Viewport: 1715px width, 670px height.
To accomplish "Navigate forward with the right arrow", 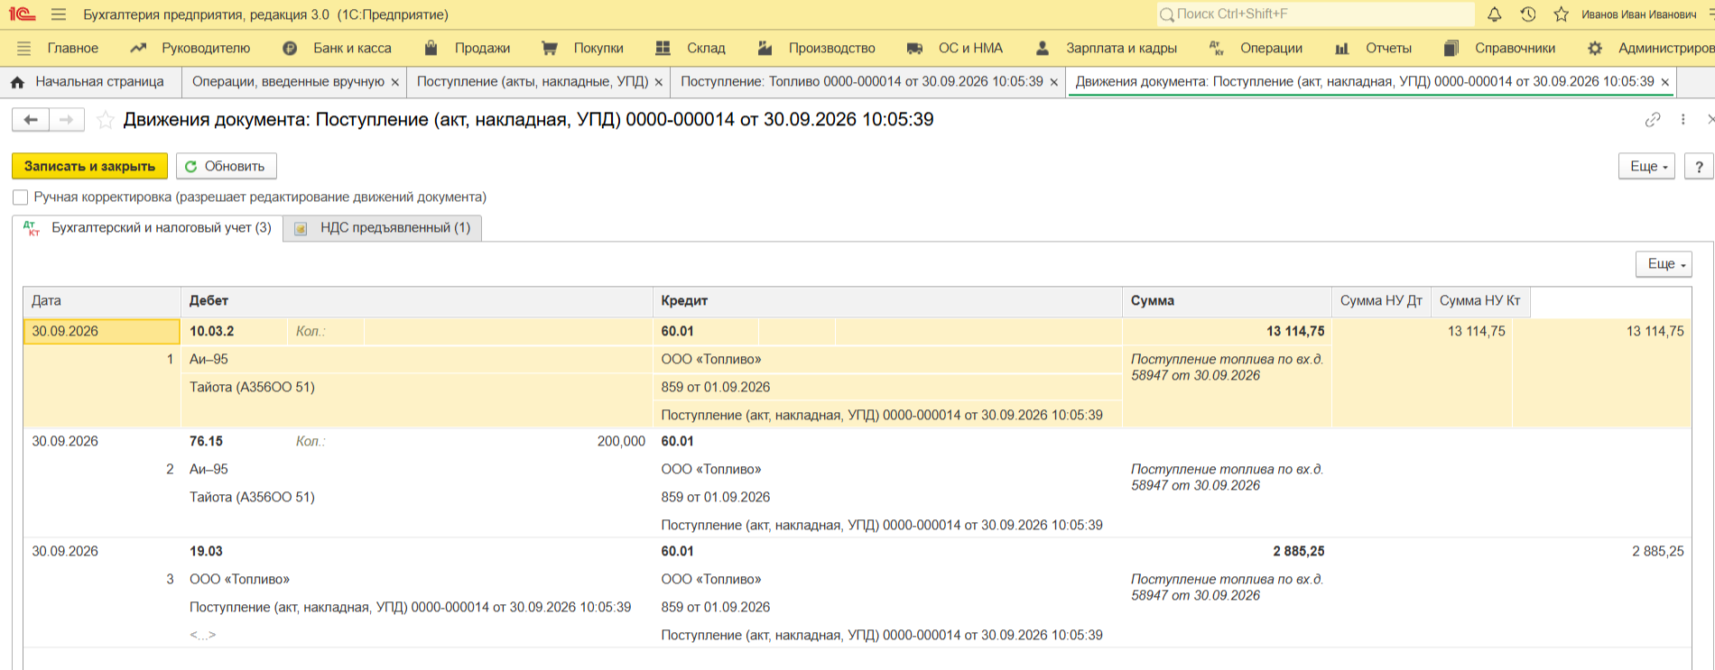I will tap(67, 119).
